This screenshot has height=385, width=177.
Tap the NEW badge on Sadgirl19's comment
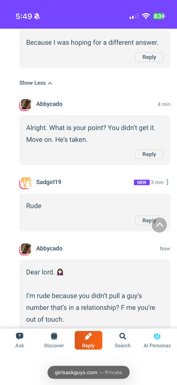pos(142,183)
